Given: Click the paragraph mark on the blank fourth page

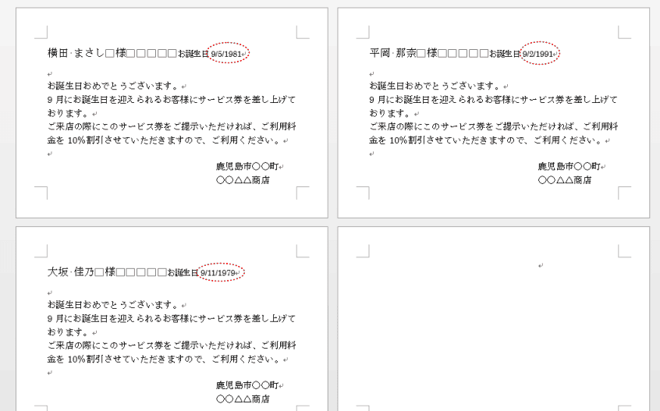Looking at the screenshot, I should 541,265.
